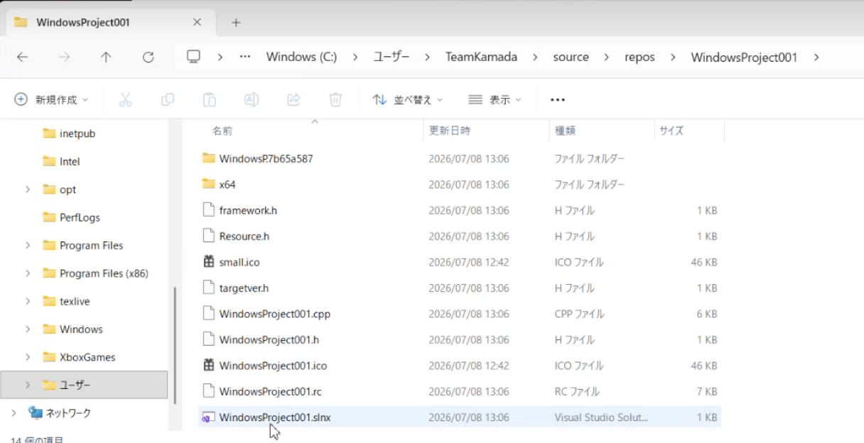Screen dimensions: 864x443
Task: Expand Program Files (x86) in navigation pane
Action: coord(28,273)
